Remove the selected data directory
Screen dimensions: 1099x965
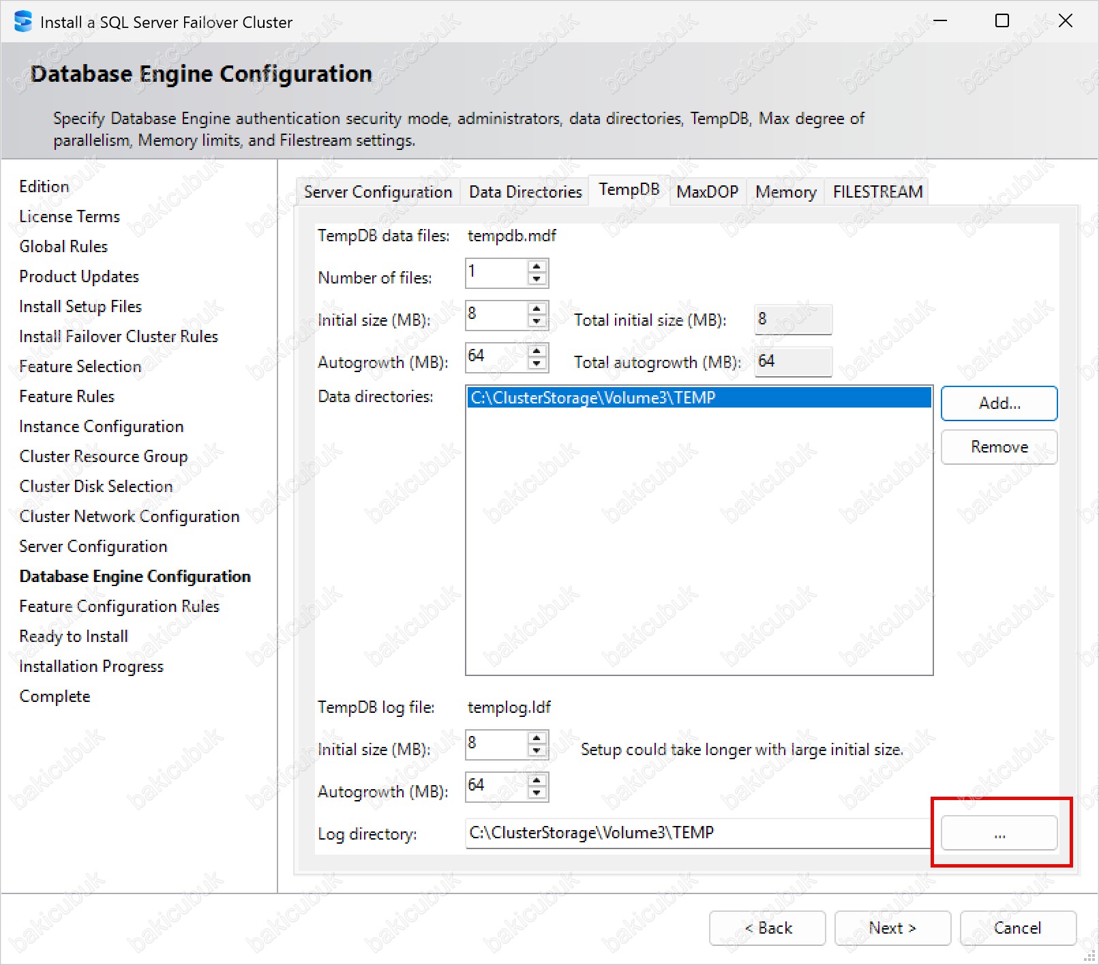tap(999, 447)
